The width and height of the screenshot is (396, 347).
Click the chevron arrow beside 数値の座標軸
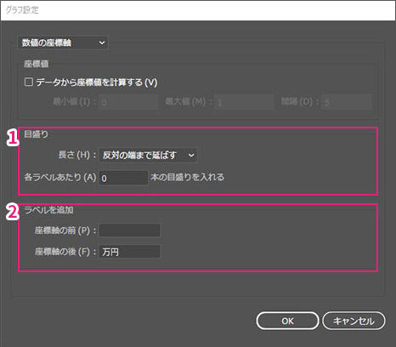tap(102, 43)
